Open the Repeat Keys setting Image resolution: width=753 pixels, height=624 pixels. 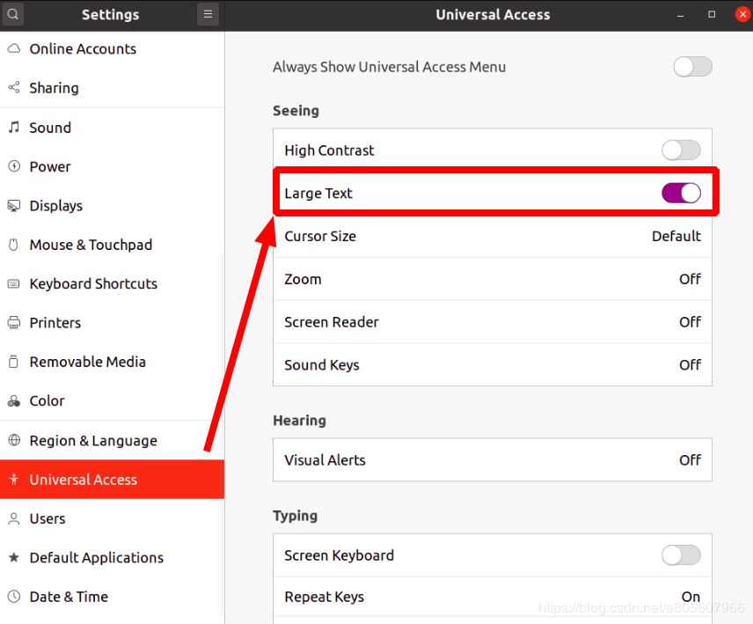pos(492,597)
